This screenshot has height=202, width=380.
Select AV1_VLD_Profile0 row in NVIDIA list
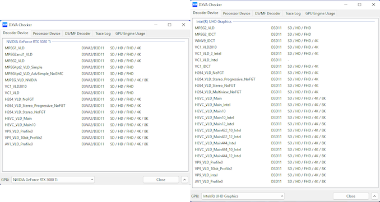point(95,144)
